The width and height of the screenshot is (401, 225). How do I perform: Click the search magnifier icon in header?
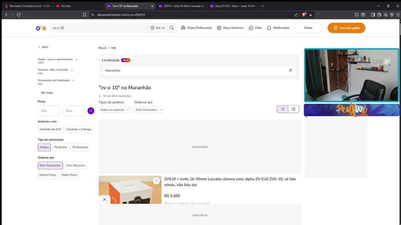[172, 28]
